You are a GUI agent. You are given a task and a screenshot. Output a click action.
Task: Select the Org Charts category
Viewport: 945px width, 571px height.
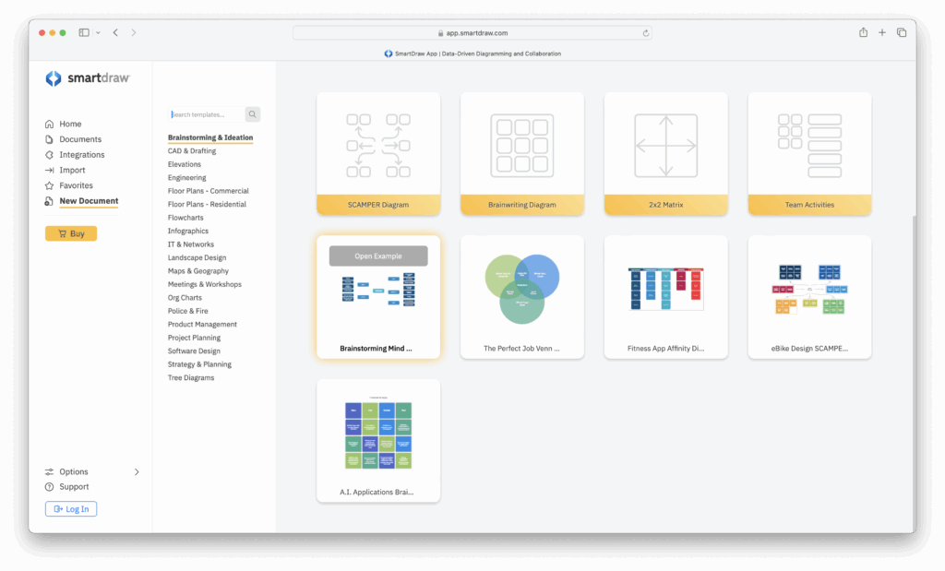(185, 298)
